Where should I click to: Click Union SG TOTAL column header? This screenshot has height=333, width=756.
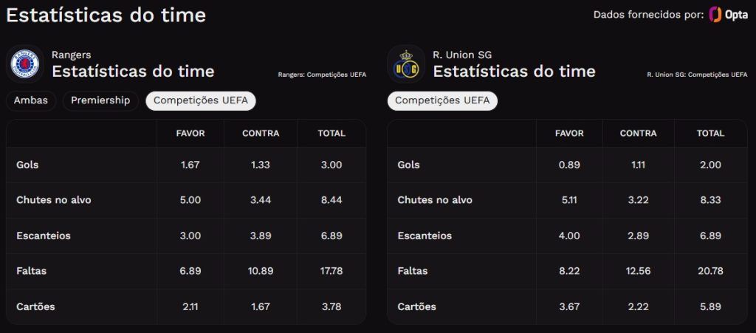click(711, 134)
